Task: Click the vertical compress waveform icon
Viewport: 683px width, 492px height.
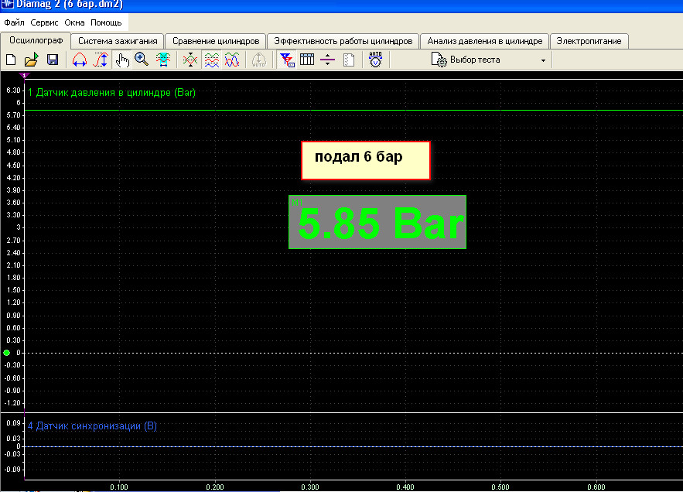Action: click(190, 60)
